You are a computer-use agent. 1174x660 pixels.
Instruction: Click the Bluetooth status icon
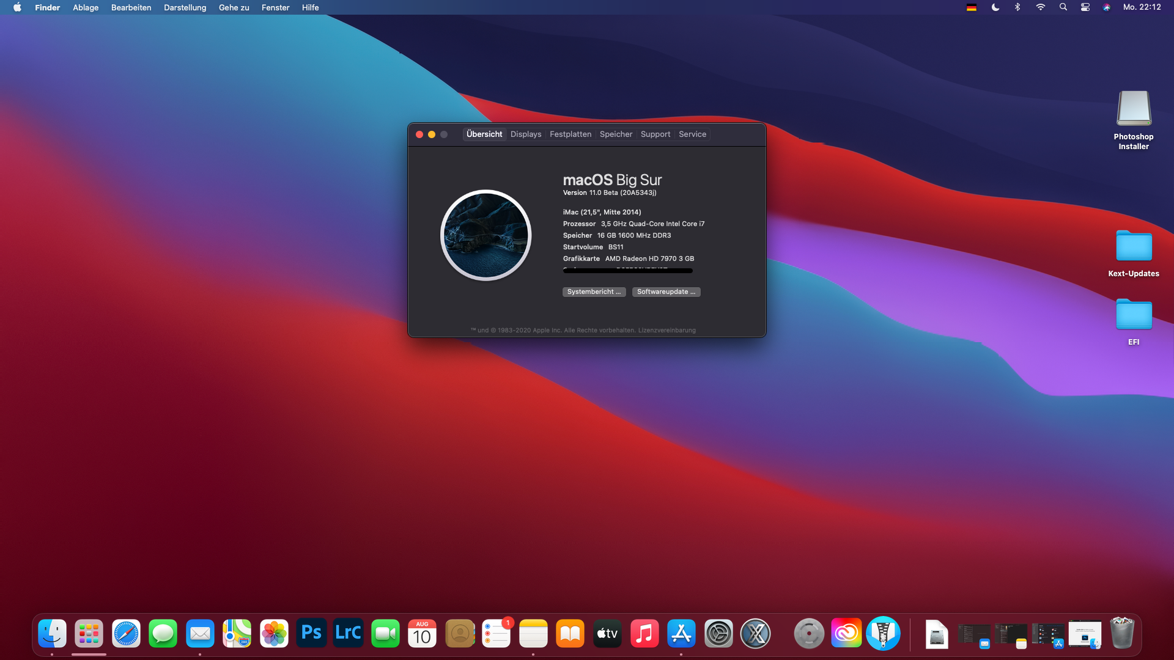[1017, 7]
